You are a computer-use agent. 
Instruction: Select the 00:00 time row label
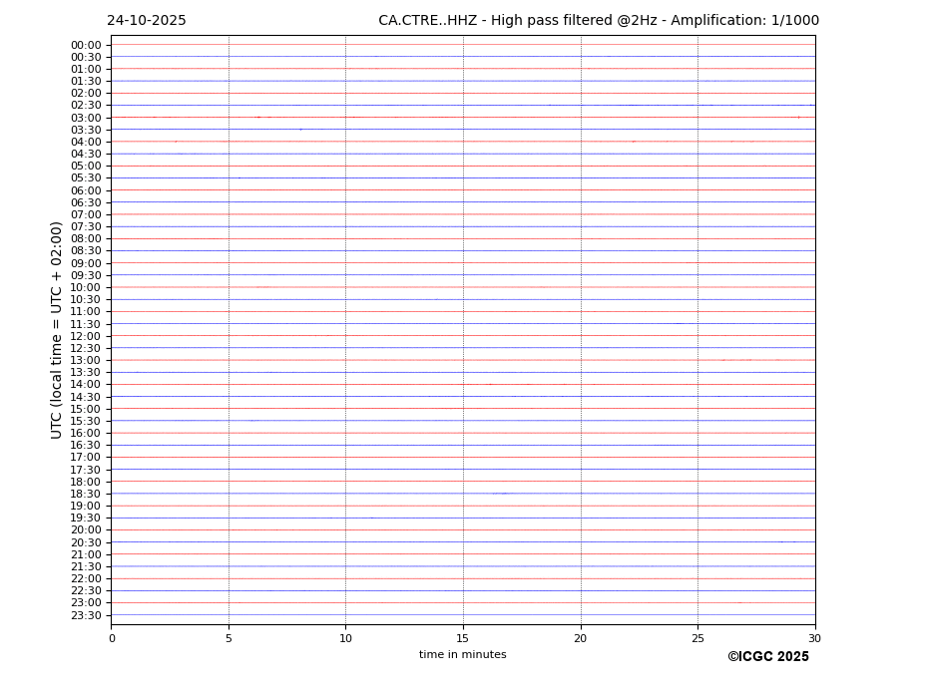[86, 45]
